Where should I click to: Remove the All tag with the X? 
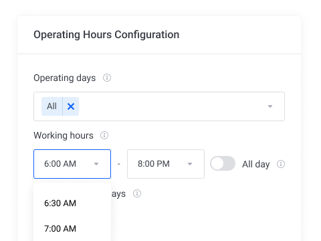(71, 106)
